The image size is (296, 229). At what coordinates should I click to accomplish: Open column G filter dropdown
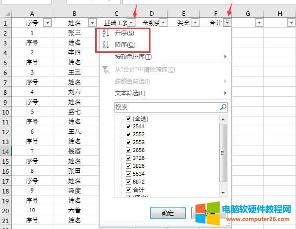click(x=259, y=23)
